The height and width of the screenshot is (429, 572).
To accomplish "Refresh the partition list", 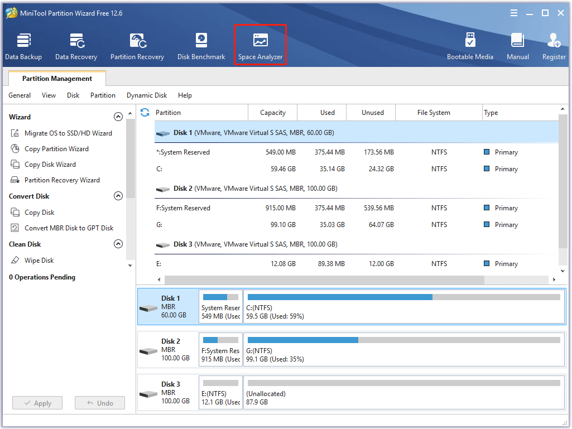I will point(145,112).
